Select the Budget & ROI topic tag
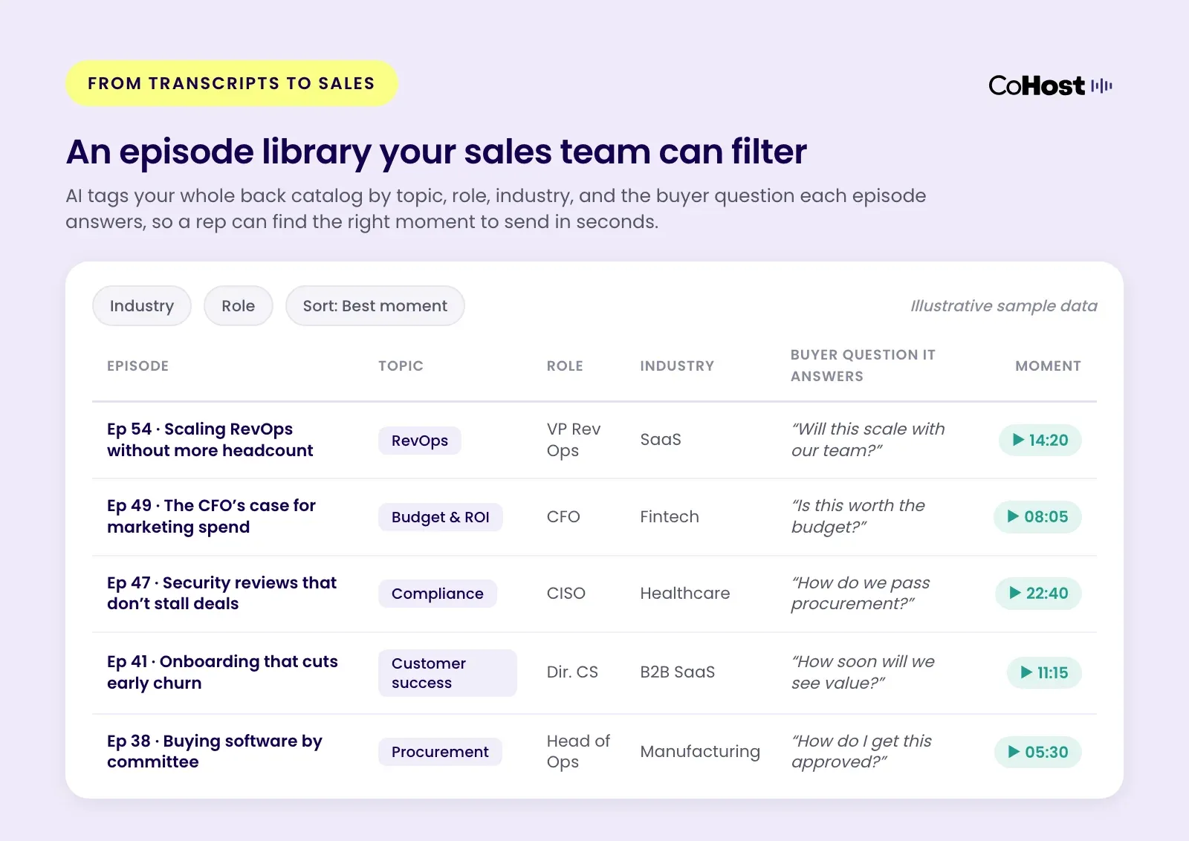 click(441, 517)
